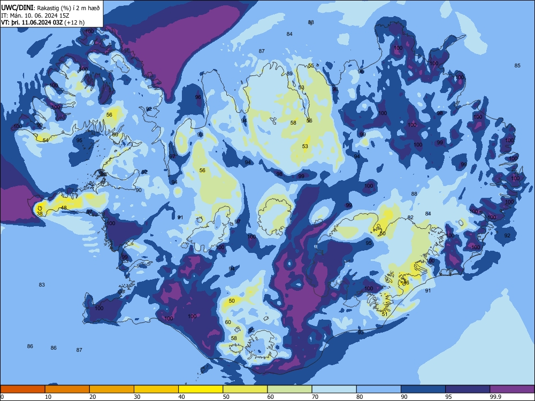The width and height of the screenshot is (535, 401).
Task: Click the legend tick label '10'
Action: [48, 397]
